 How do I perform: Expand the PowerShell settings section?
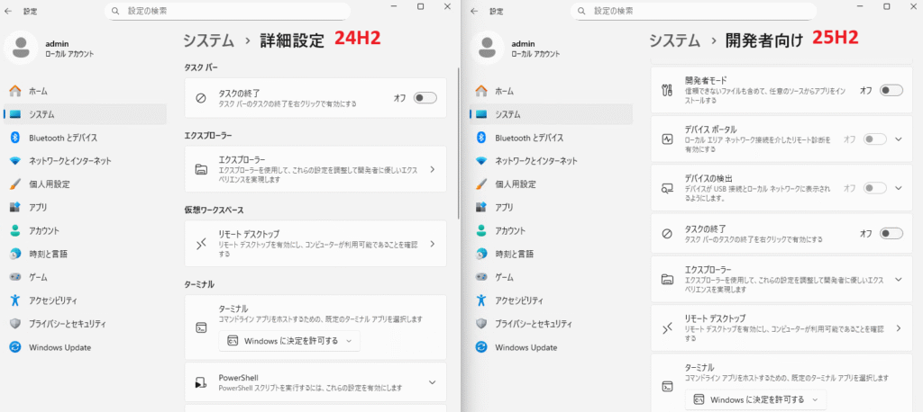[x=432, y=382]
